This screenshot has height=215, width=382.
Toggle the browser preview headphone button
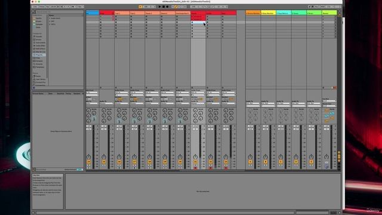tap(34, 88)
